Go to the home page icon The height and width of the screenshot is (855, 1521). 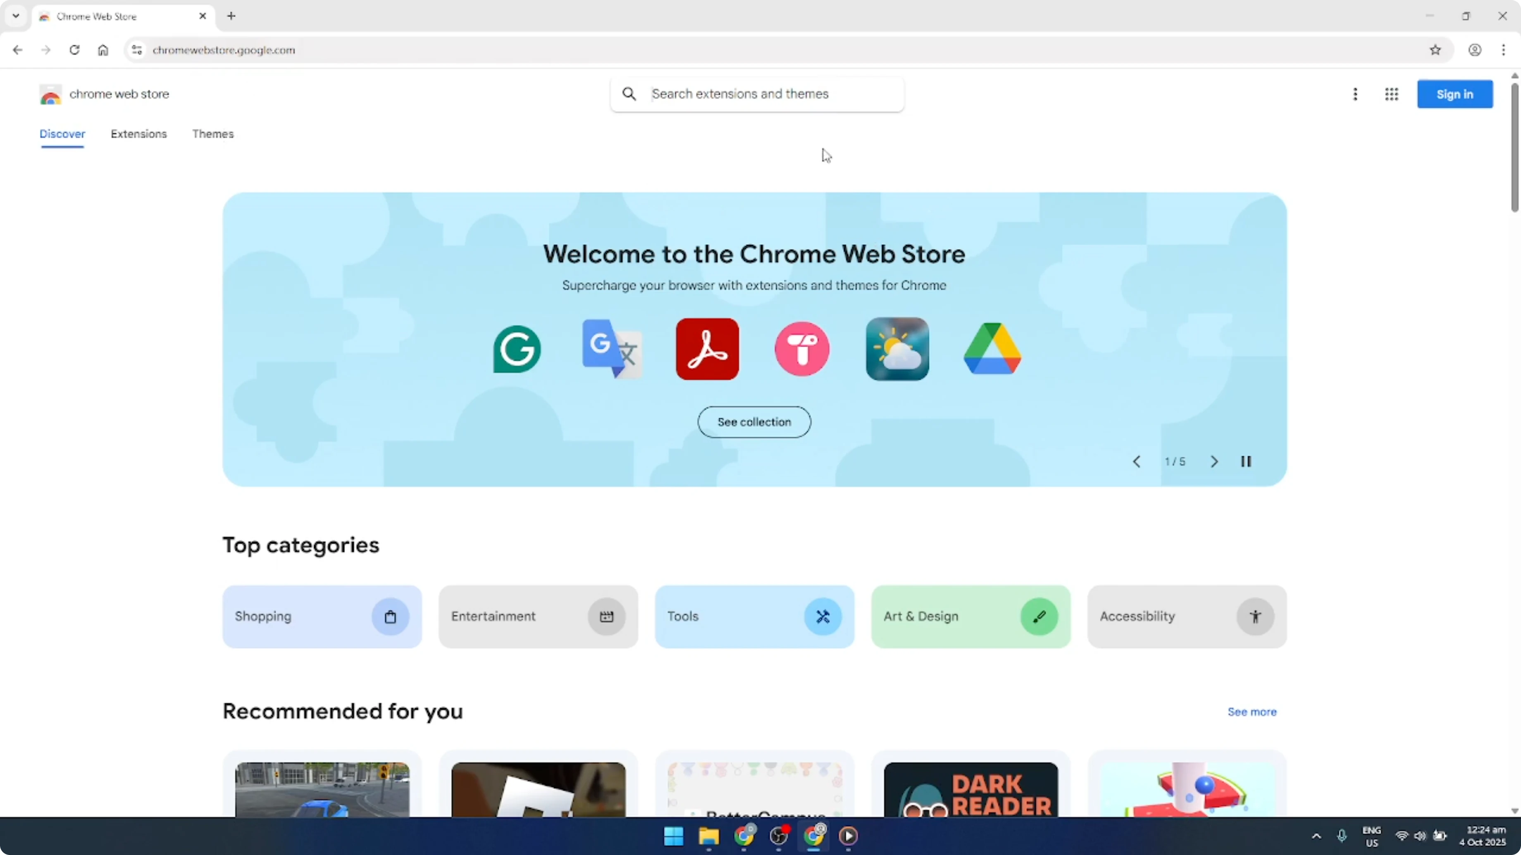pos(103,50)
